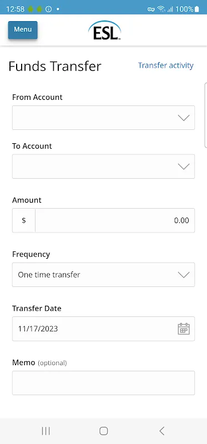Screen dimensions: 207x444
Task: Click the Transfer Date field showing 11/17/2023
Action: (103, 329)
